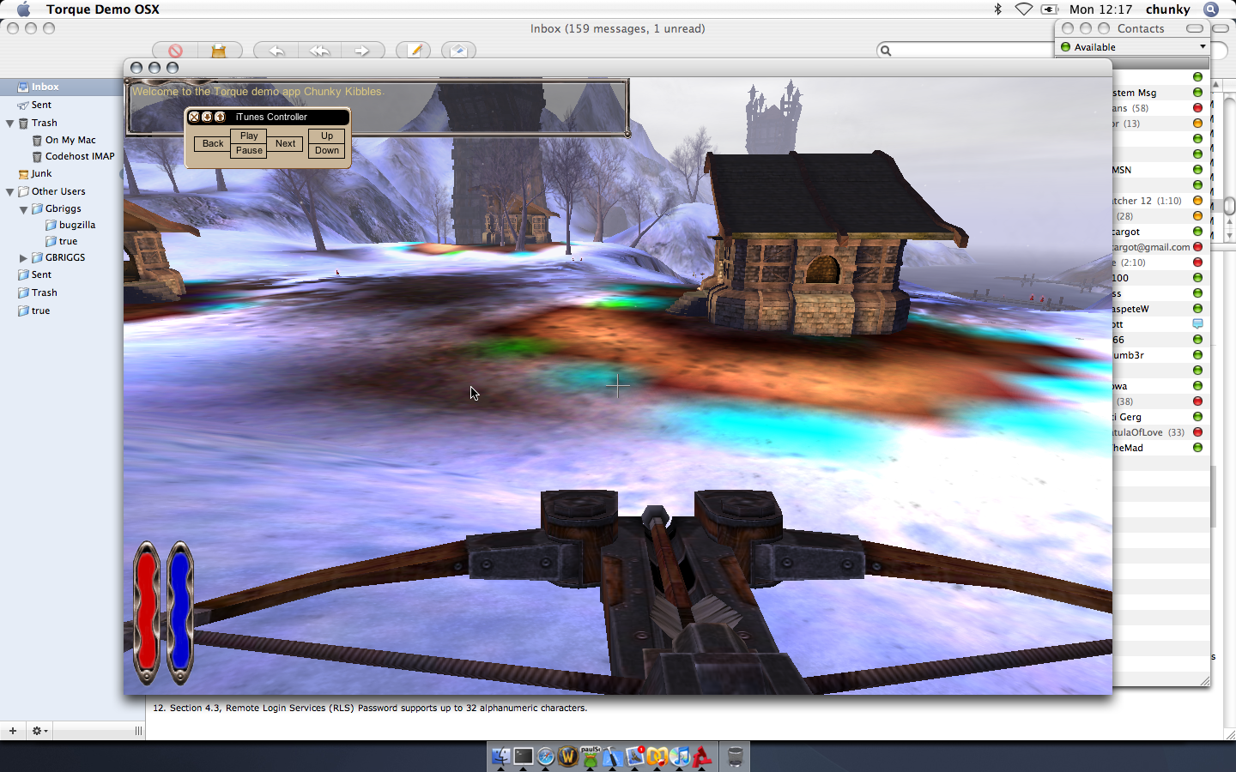This screenshot has height=772, width=1236.
Task: Click the Delete icon in Mail toolbar
Action: pos(175,51)
